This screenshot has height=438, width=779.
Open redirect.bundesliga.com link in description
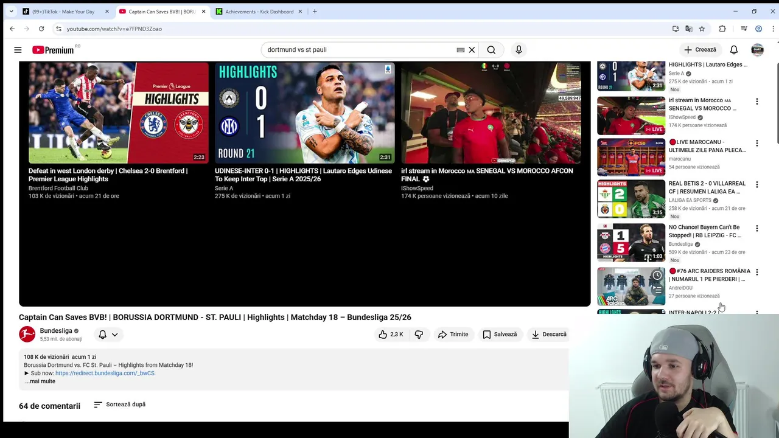pyautogui.click(x=105, y=373)
